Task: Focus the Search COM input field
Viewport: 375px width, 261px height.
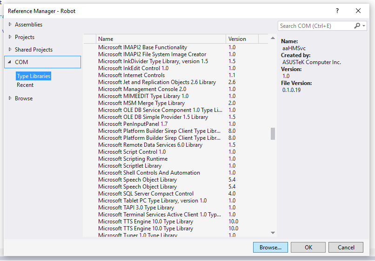Action: coord(316,26)
